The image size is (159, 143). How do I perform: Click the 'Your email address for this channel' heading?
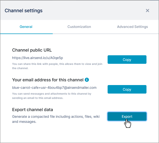click(48, 80)
